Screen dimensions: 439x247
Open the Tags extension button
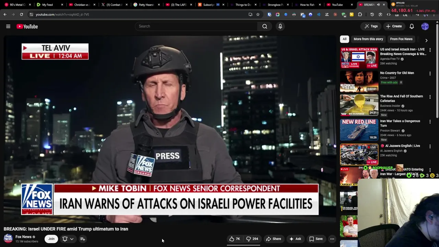(x=371, y=26)
